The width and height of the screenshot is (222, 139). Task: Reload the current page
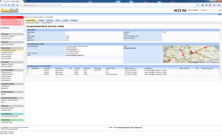point(9,5)
